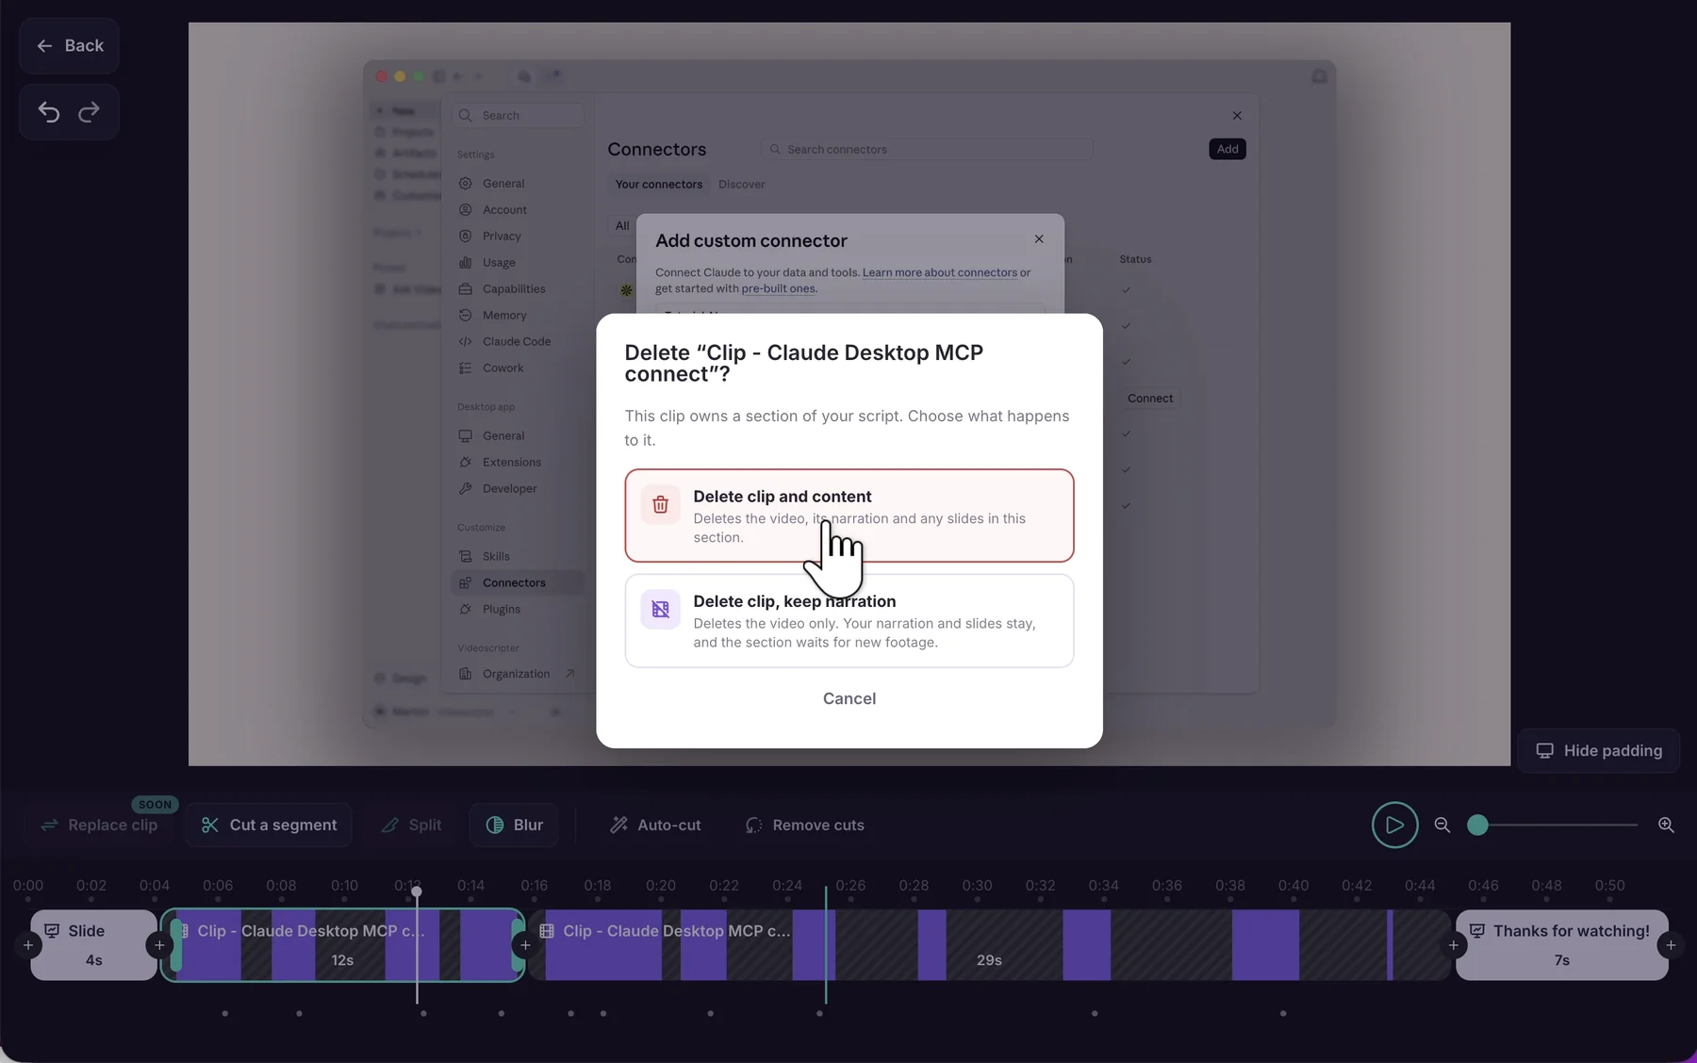The height and width of the screenshot is (1063, 1697).
Task: Click plus button after Thanks for watching
Action: coord(1671,944)
